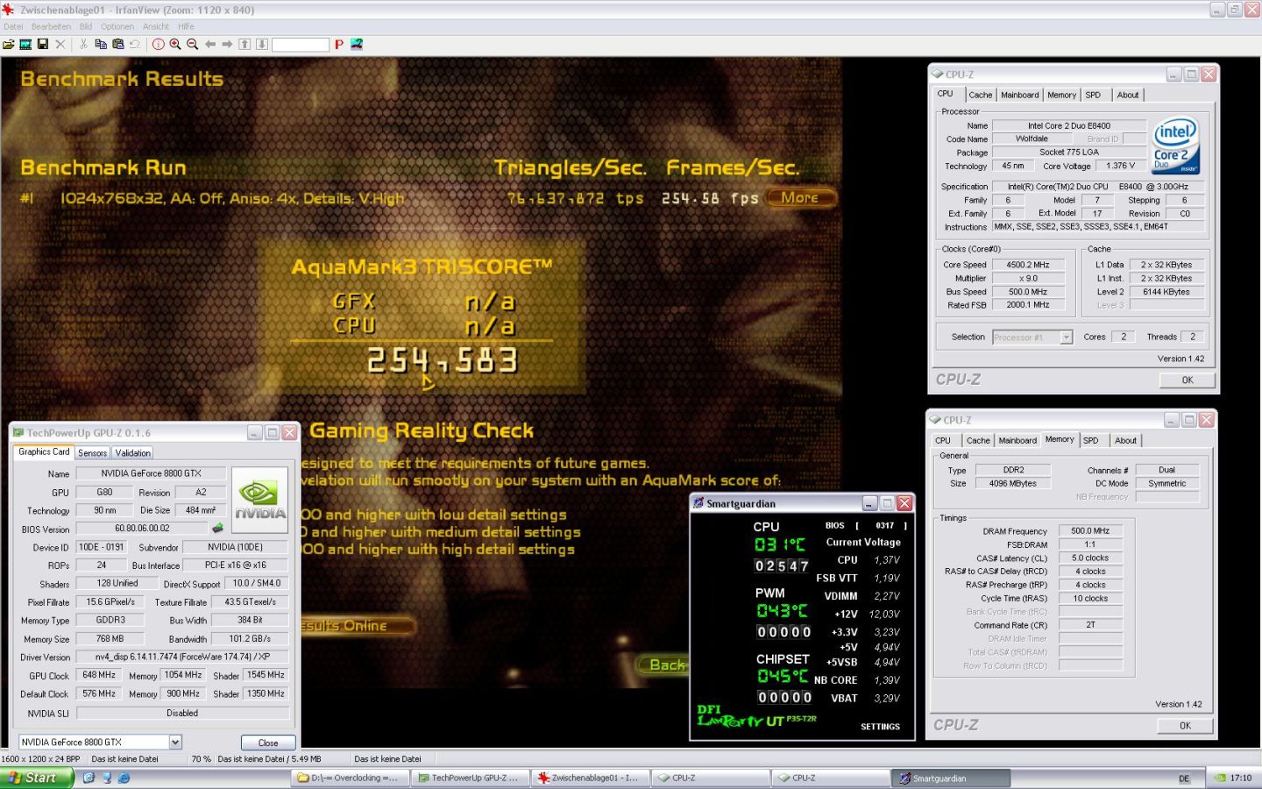1262x789 pixels.
Task: Click the Core Speed value 4500.2 MHz
Action: pos(1028,265)
